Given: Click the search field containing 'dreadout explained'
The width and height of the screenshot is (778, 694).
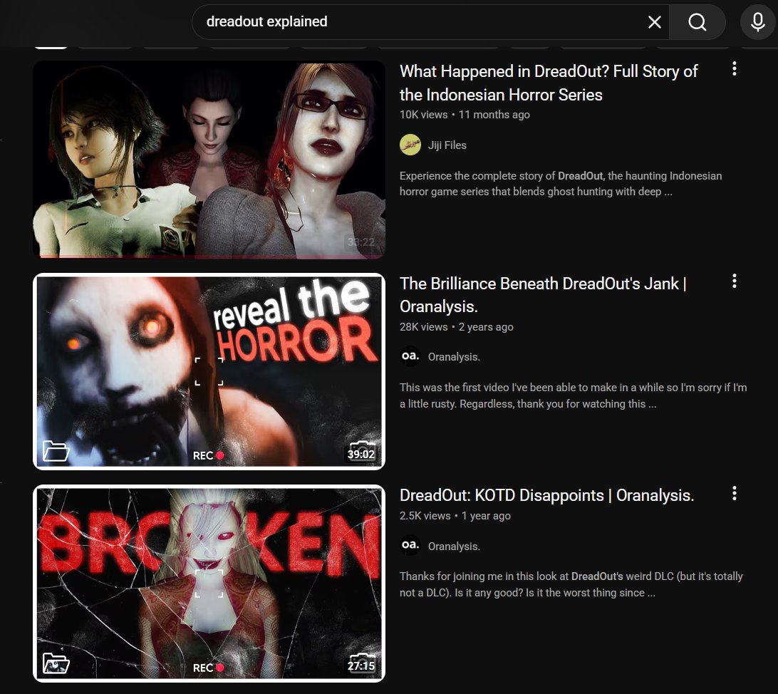Looking at the screenshot, I should tap(430, 22).
